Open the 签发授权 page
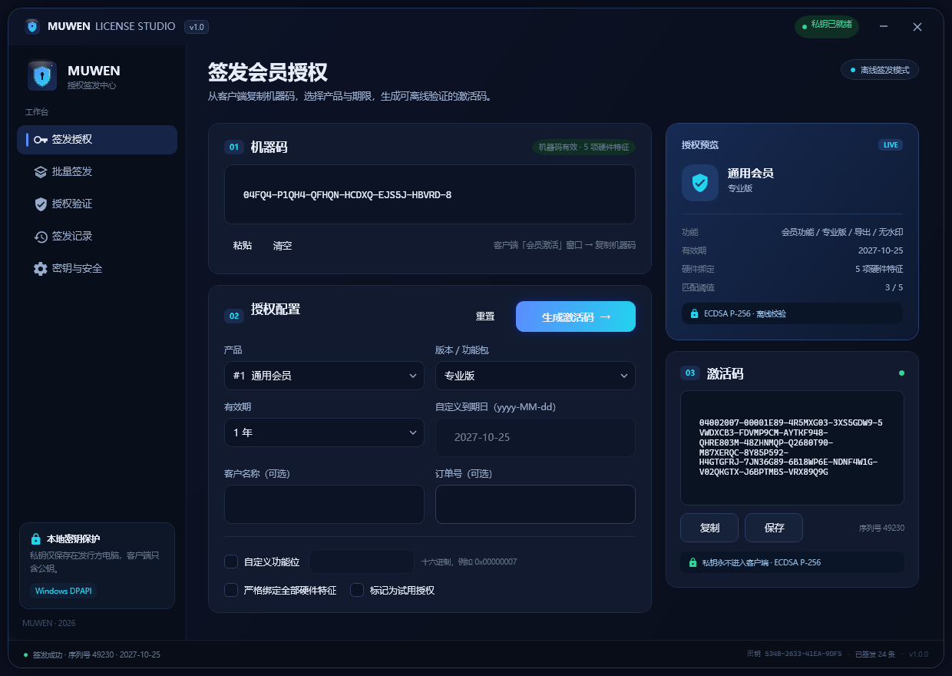Image resolution: width=952 pixels, height=676 pixels. [x=98, y=140]
